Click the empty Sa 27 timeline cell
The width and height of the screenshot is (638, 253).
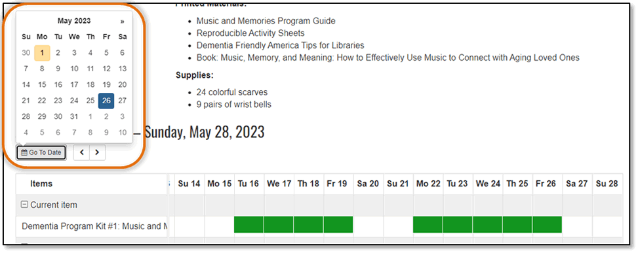point(577,226)
